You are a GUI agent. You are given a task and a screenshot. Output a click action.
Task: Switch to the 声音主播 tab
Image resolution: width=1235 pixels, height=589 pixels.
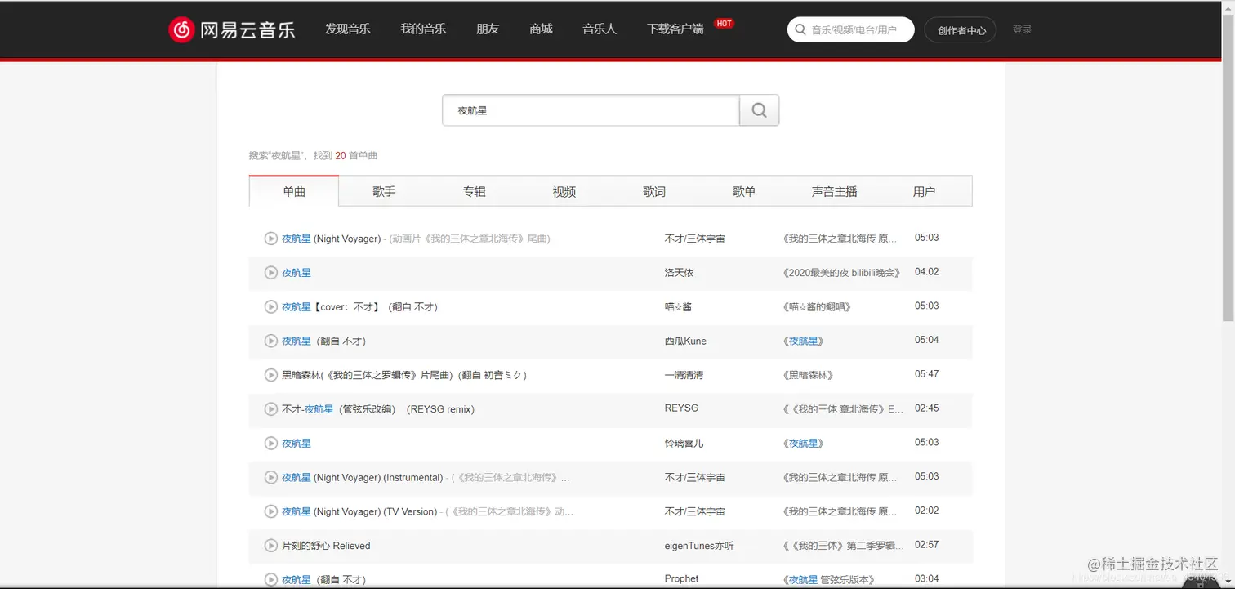835,191
